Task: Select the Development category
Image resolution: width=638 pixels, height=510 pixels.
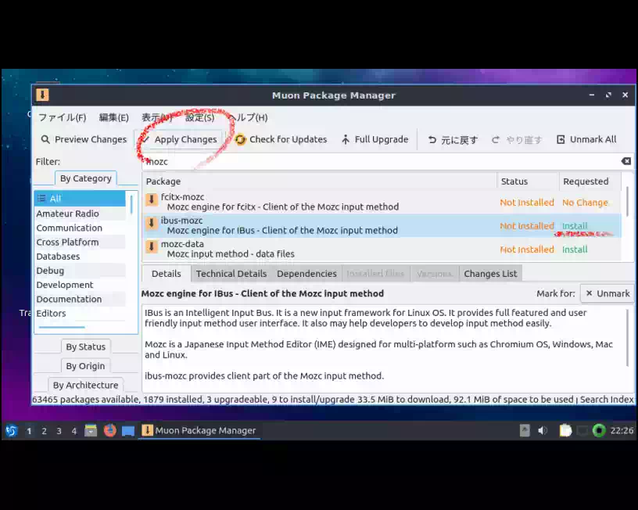Action: (x=81, y=285)
